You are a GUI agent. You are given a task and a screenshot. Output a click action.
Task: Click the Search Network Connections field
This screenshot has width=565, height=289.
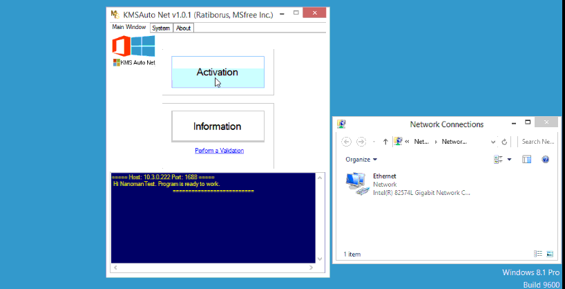coord(538,142)
